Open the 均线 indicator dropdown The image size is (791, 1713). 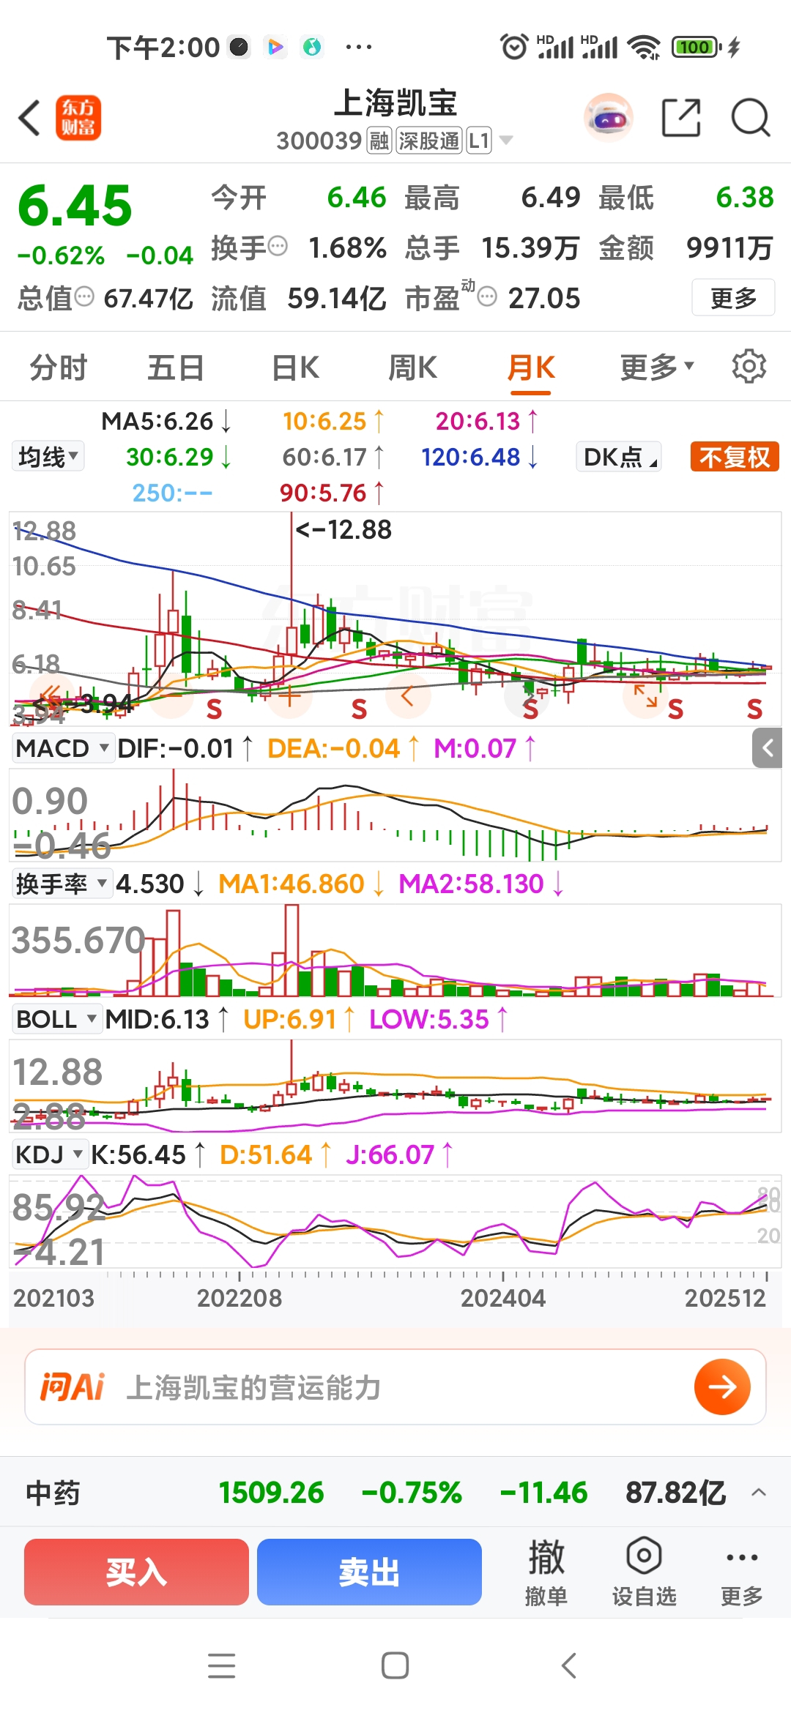(48, 457)
